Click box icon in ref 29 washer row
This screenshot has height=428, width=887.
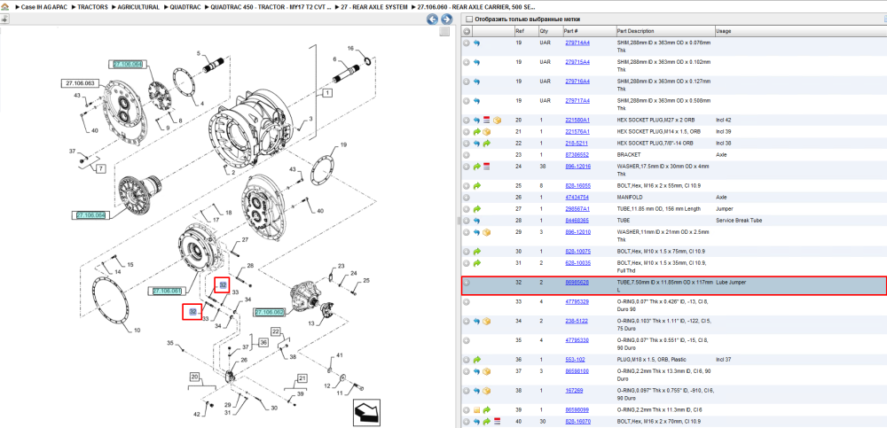coord(486,232)
